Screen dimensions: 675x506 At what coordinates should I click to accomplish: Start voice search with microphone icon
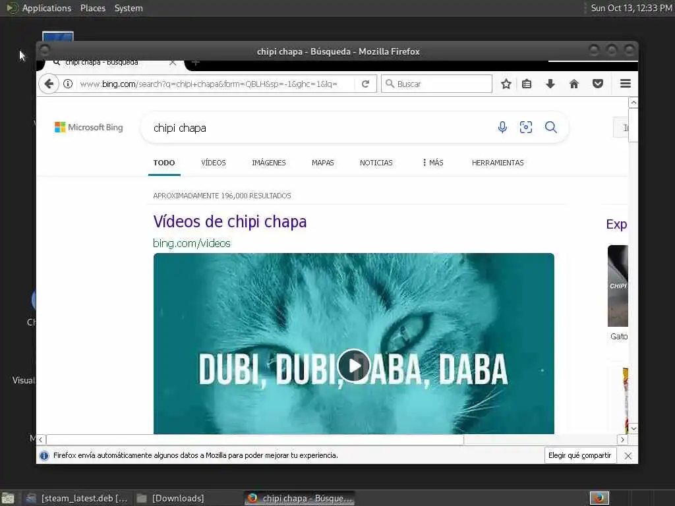[502, 127]
